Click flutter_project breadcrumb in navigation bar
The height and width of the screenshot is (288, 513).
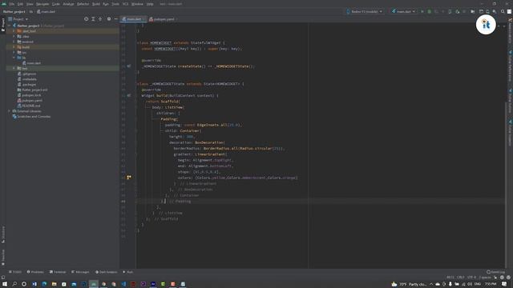(x=14, y=11)
